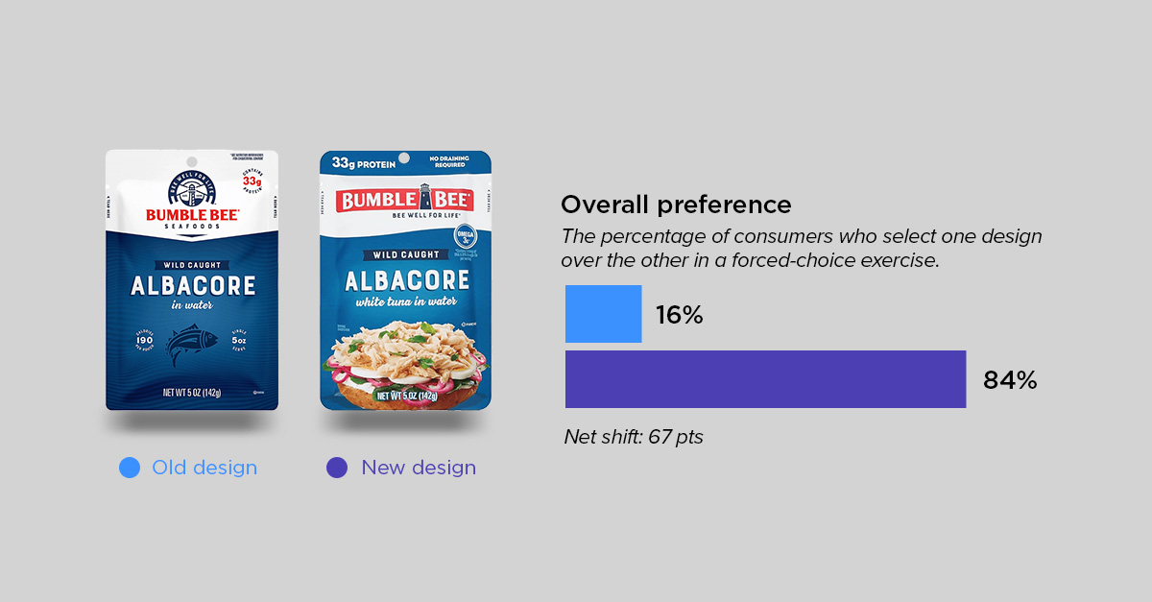1152x602 pixels.
Task: Click the new design Bumble Bee pouch image
Action: click(405, 280)
